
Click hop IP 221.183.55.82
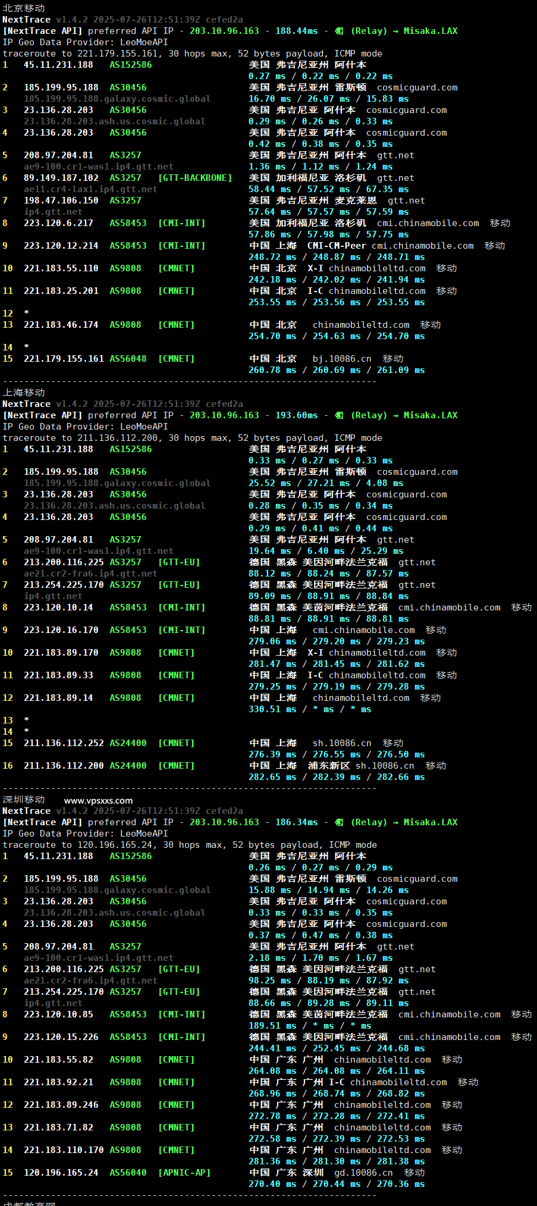(x=58, y=1060)
